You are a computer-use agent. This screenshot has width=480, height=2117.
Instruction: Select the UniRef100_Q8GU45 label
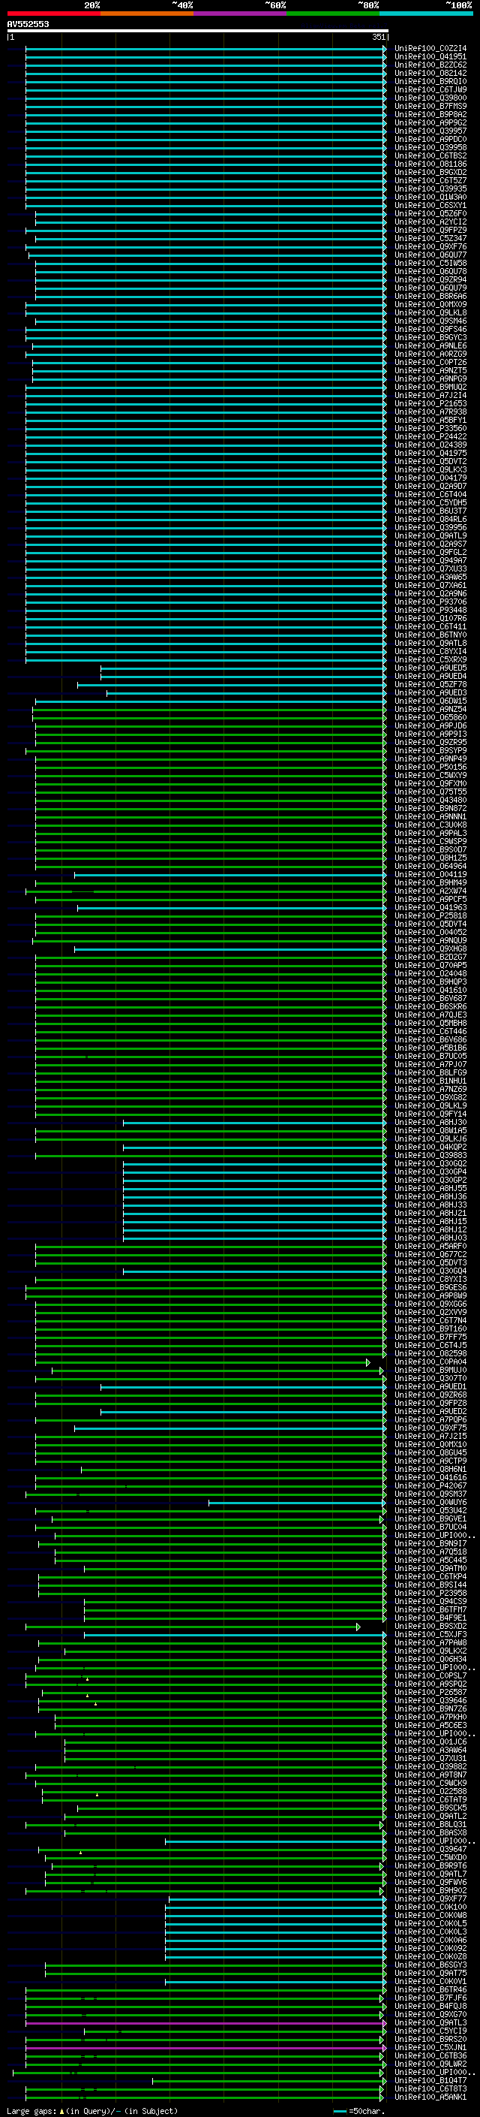click(430, 1453)
